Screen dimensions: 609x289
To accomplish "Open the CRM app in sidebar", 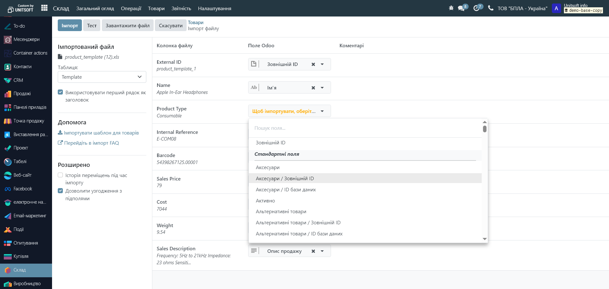I will 18,80.
